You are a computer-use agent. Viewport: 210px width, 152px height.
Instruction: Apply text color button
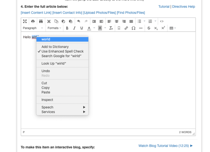coord(89,28)
